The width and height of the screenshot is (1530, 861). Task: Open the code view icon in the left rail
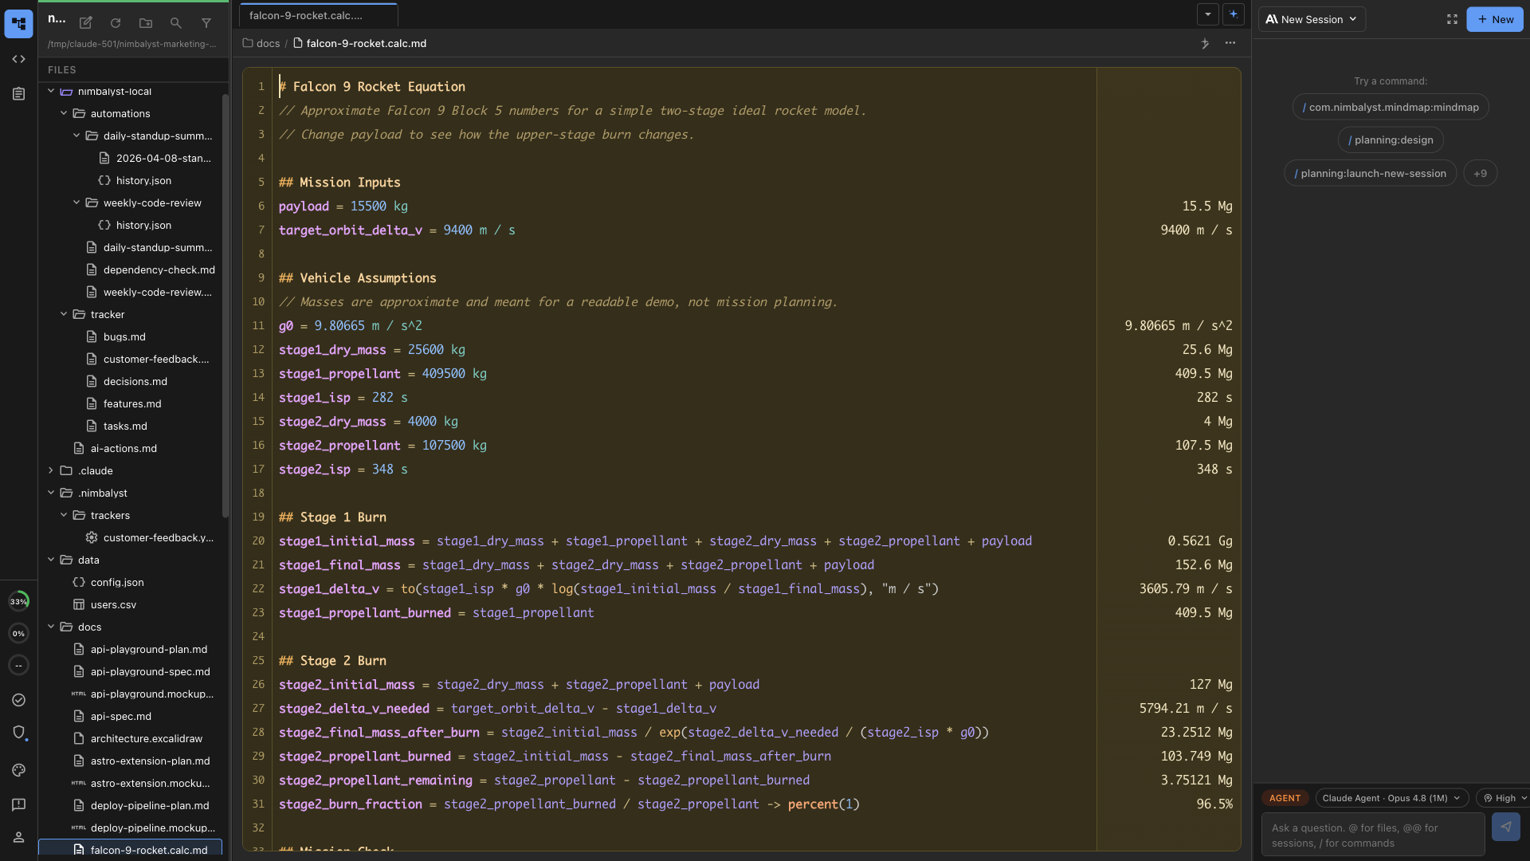point(18,59)
